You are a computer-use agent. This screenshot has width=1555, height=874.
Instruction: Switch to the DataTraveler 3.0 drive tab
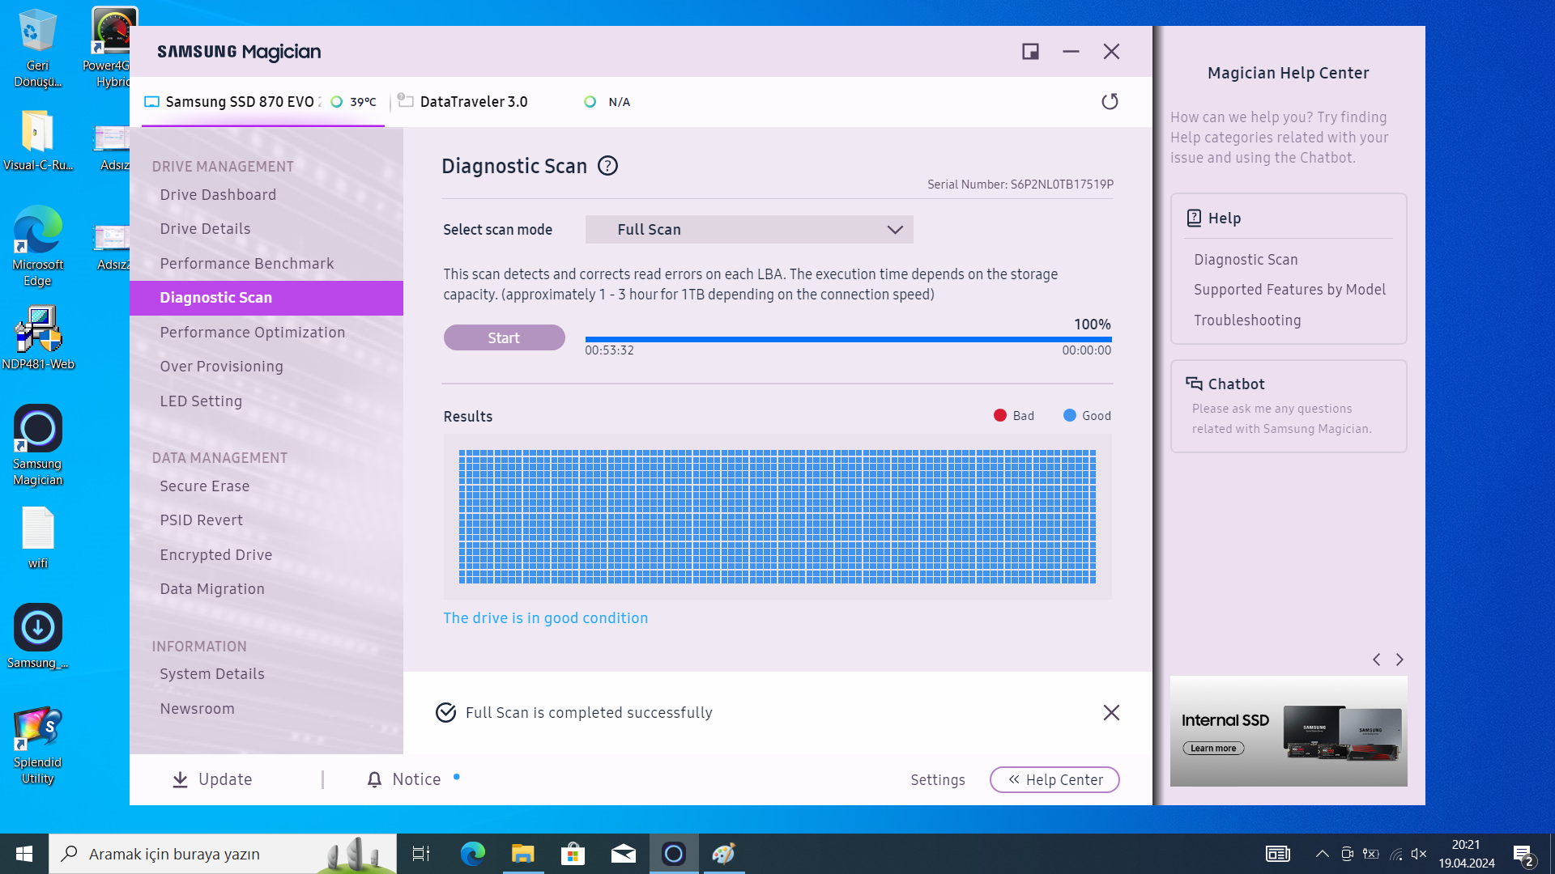click(x=473, y=102)
